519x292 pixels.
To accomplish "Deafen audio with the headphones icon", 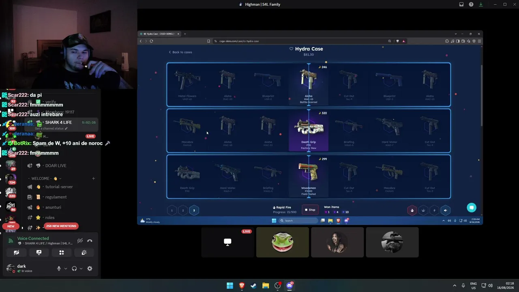I will coord(74,268).
